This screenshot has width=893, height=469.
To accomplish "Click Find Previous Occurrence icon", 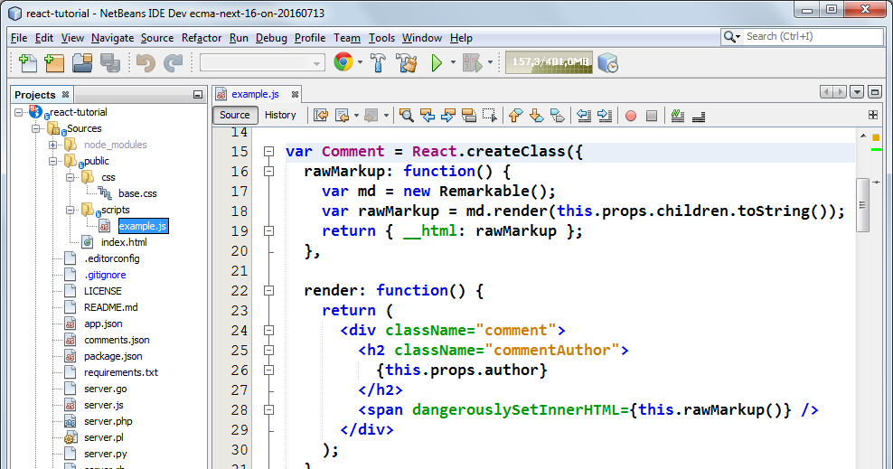I will (428, 116).
